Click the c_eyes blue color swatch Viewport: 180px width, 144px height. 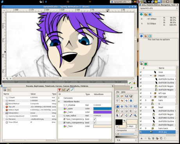pyautogui.click(x=102, y=108)
